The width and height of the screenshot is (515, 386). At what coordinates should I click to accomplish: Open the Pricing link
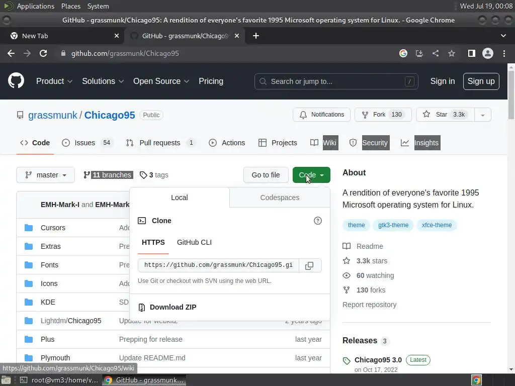(x=211, y=81)
